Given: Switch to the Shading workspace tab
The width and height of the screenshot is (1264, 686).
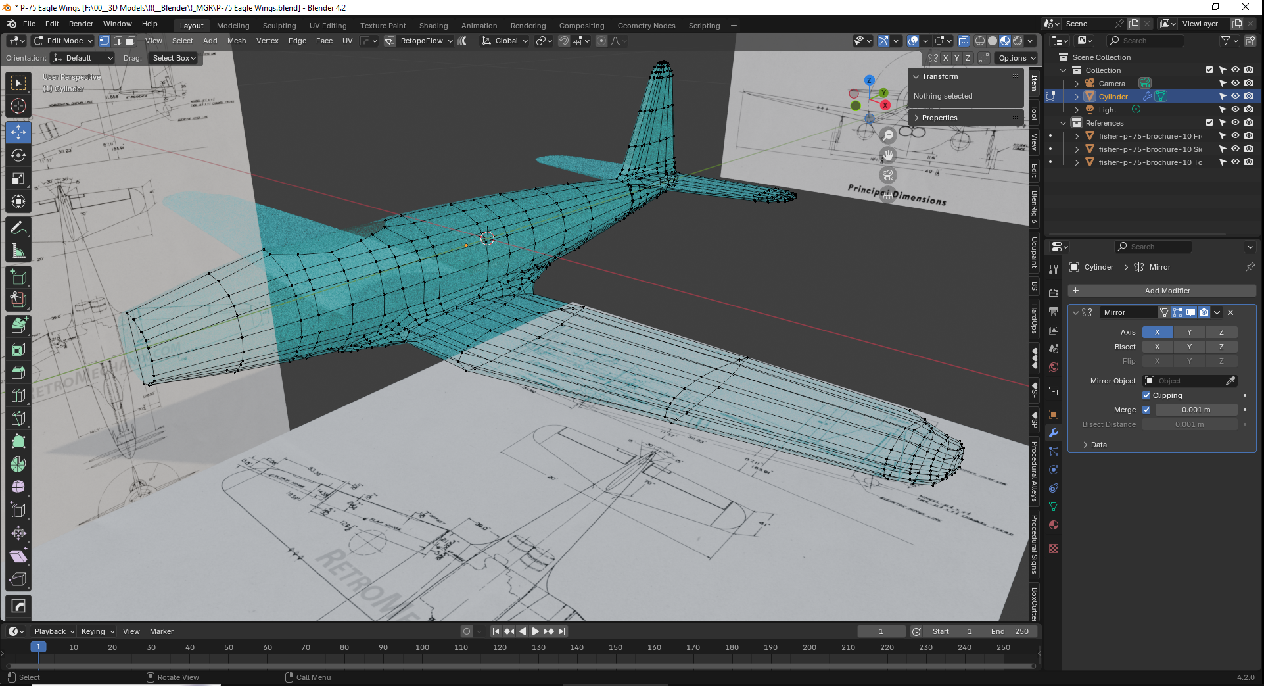Looking at the screenshot, I should click(434, 26).
